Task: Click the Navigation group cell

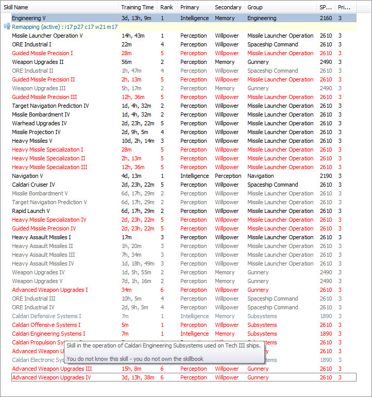Action: click(x=260, y=176)
